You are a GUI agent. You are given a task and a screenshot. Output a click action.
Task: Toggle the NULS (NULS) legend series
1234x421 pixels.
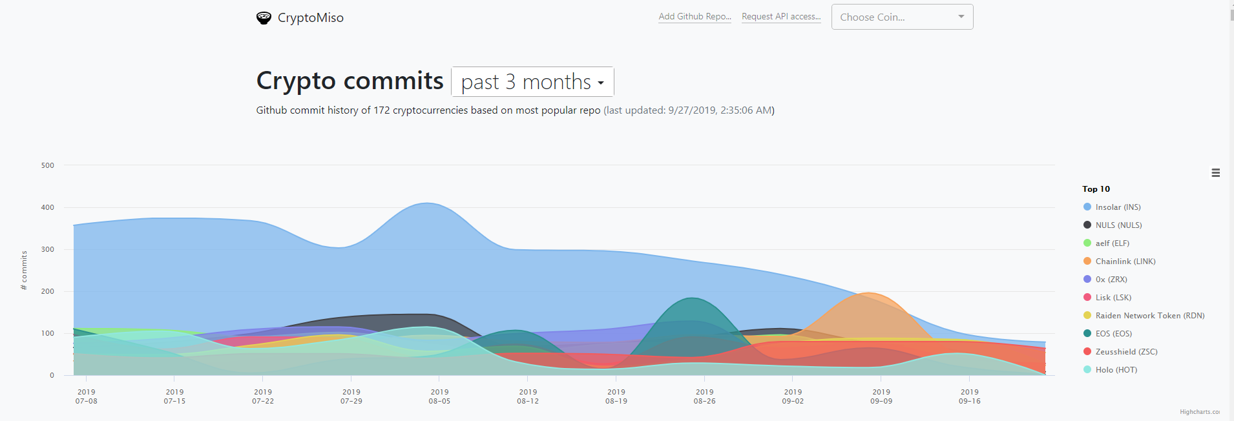coord(1113,225)
